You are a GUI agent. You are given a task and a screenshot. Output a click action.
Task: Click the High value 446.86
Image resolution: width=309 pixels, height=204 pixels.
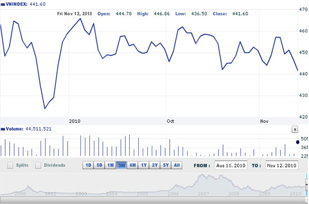162,13
